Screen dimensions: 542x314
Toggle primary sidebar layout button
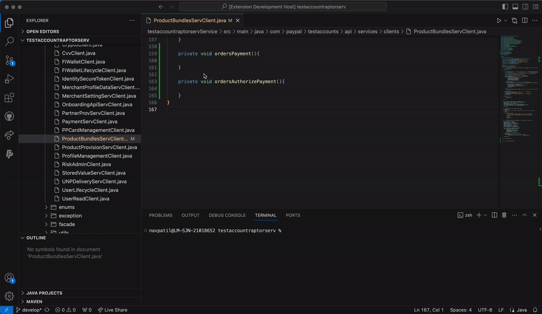point(505,7)
